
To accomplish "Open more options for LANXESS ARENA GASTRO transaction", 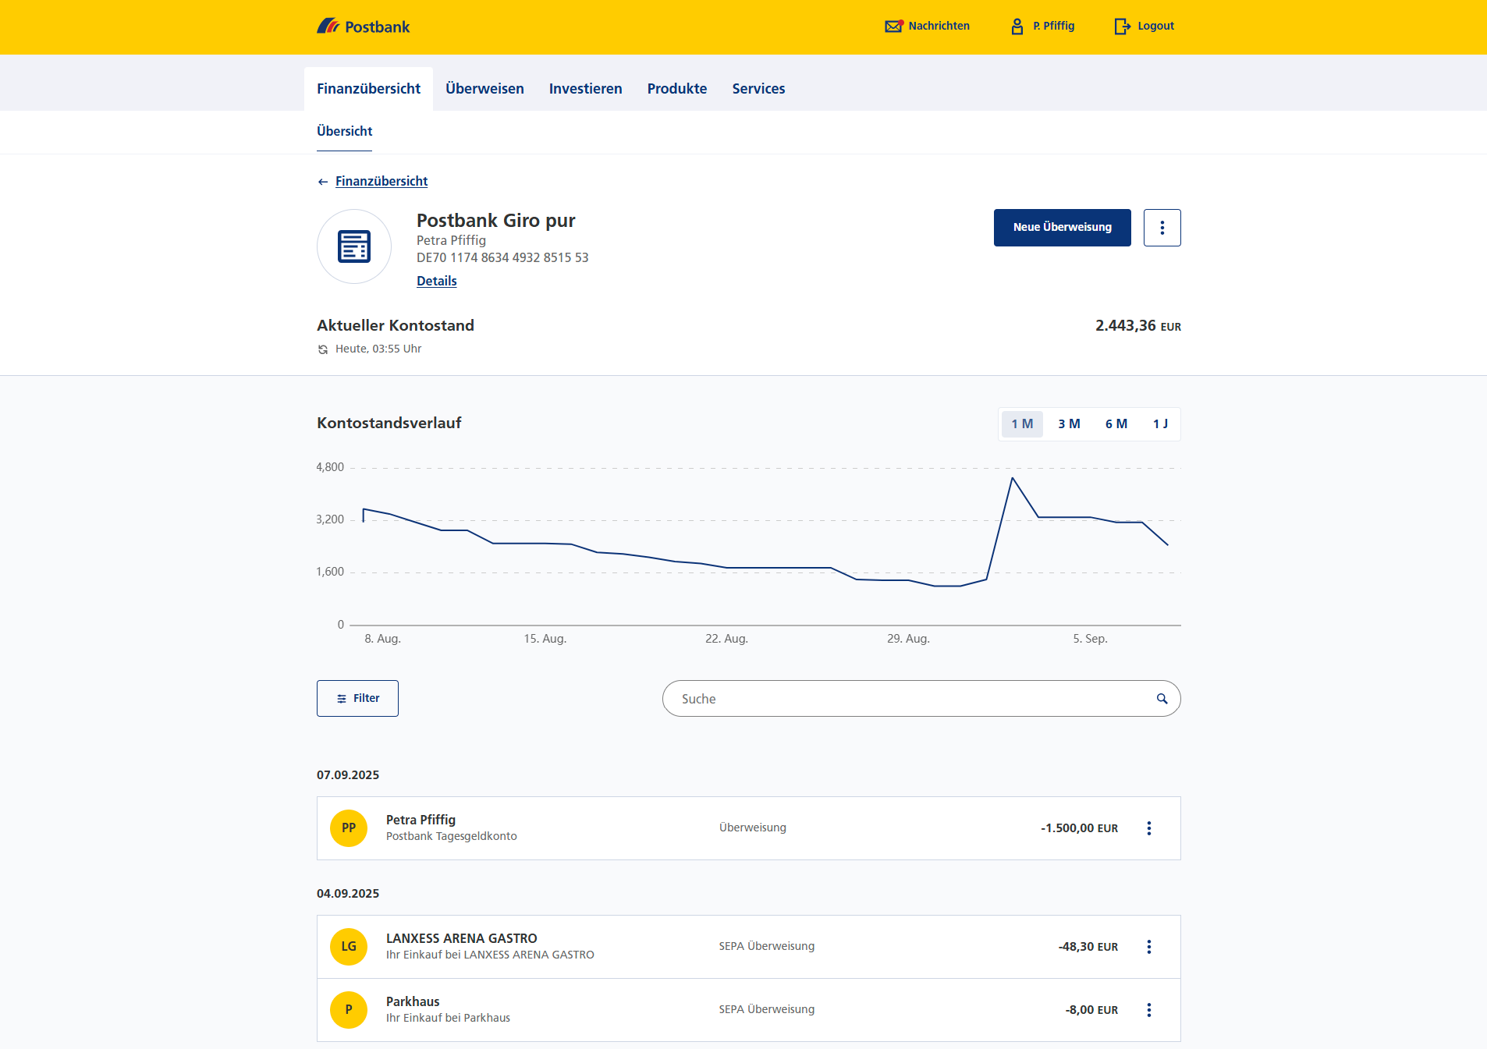I will point(1148,947).
